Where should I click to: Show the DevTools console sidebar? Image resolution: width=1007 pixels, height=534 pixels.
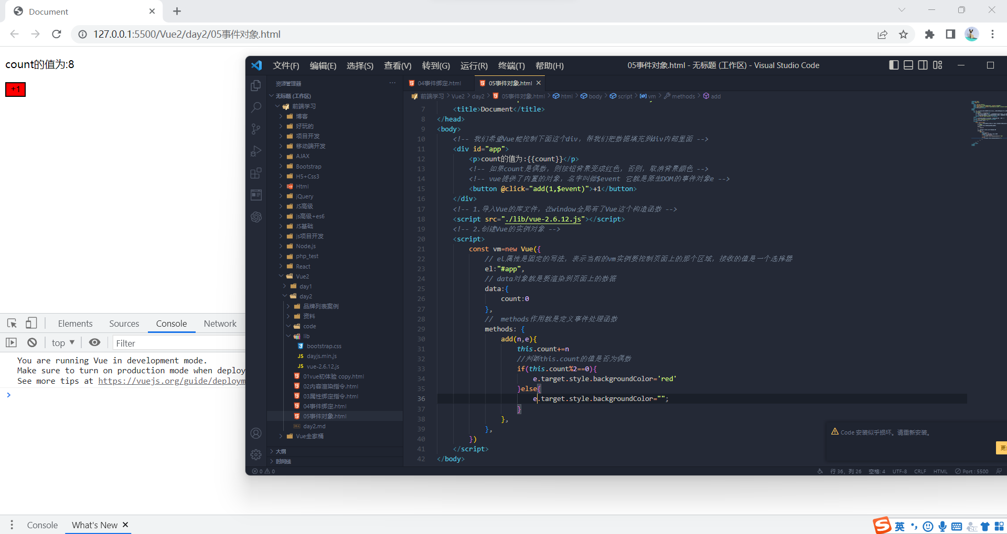11,342
